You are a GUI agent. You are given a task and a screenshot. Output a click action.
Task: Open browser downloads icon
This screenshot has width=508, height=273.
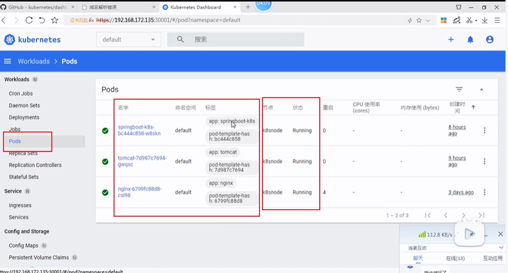[x=485, y=20]
